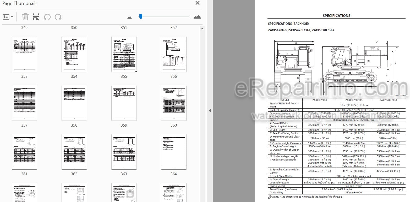Click the thumbnail size slider handle

(x=141, y=16)
